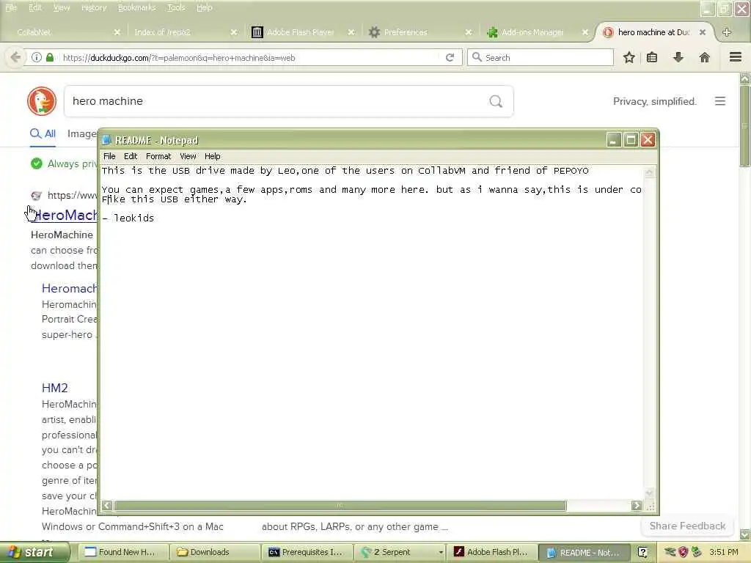The height and width of the screenshot is (563, 751).
Task: Click the Privacy, simplified text
Action: pyautogui.click(x=654, y=101)
